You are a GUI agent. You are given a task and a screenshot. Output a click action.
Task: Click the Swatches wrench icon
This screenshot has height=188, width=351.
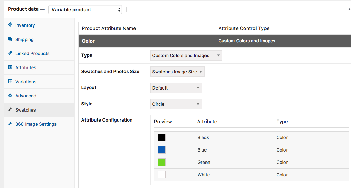(x=10, y=110)
